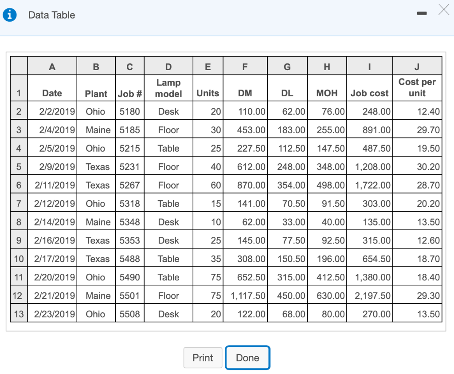Select date cell 2/5/2019
The height and width of the screenshot is (374, 454).
click(52, 147)
